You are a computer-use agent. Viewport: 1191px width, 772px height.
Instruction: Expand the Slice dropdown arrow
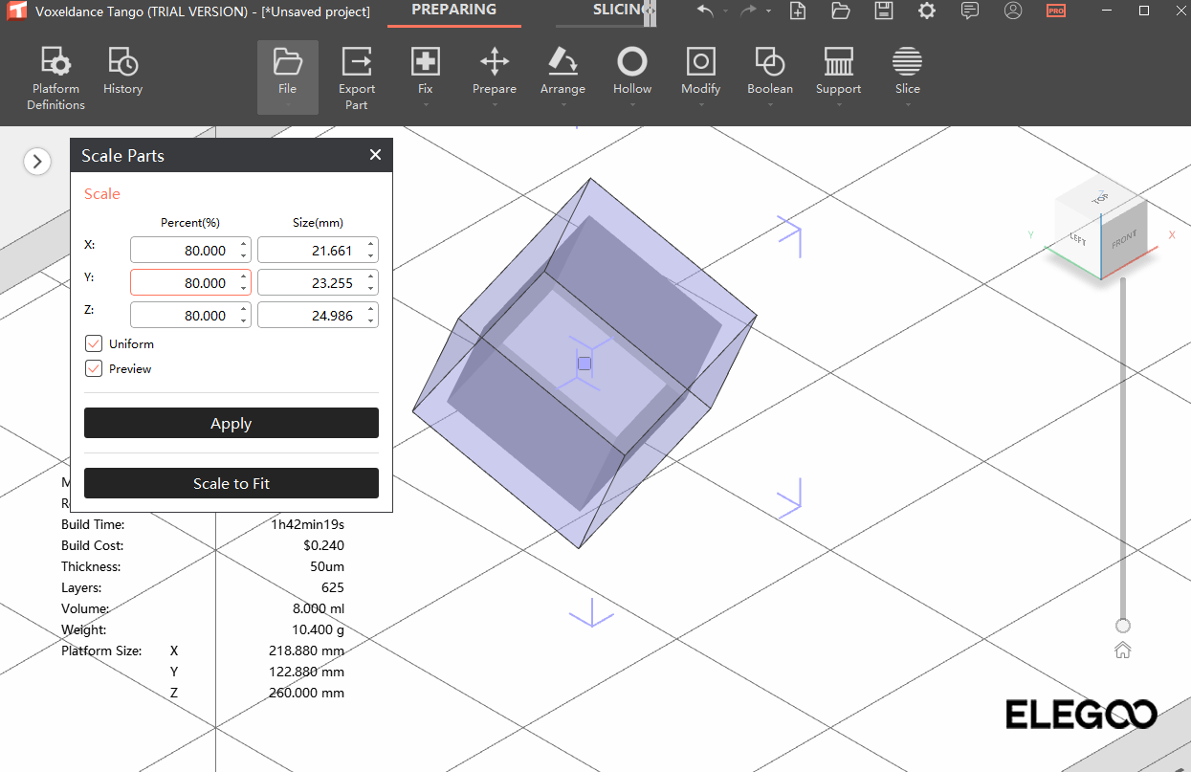908,104
